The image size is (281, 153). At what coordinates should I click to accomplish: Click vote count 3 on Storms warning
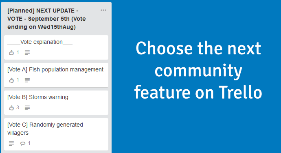point(18,108)
